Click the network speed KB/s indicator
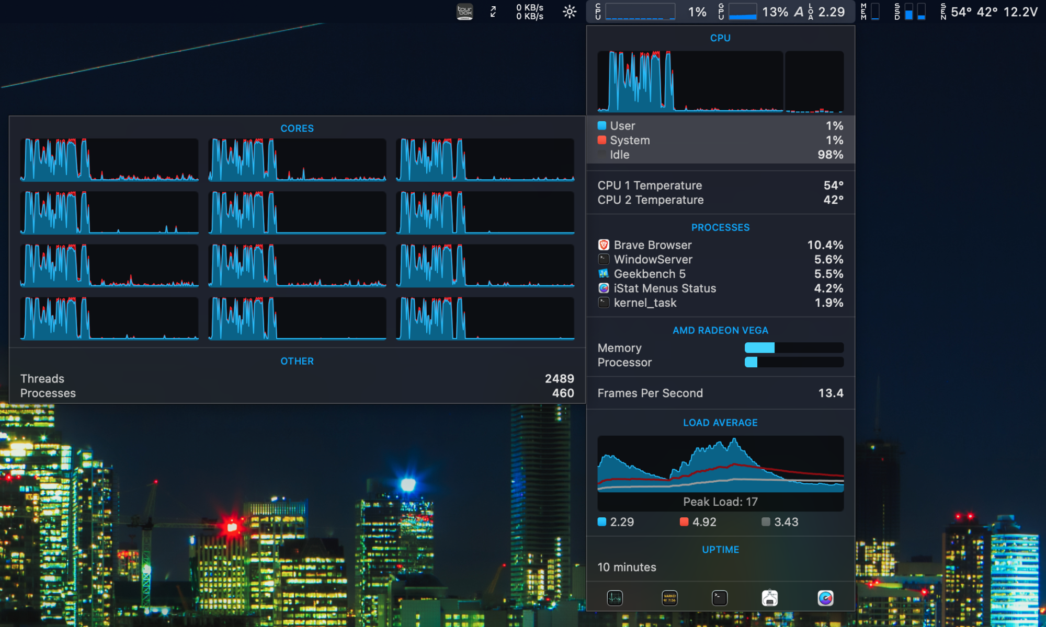The image size is (1046, 627). pos(529,11)
